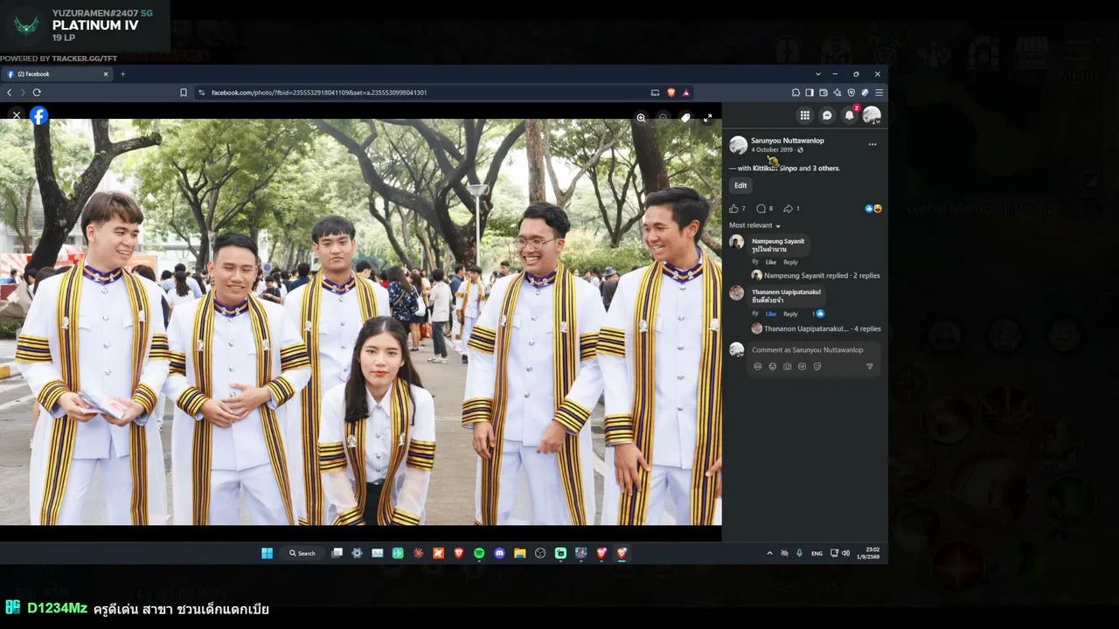Open the Facebook menu grid icon
The image size is (1119, 629).
[x=804, y=115]
